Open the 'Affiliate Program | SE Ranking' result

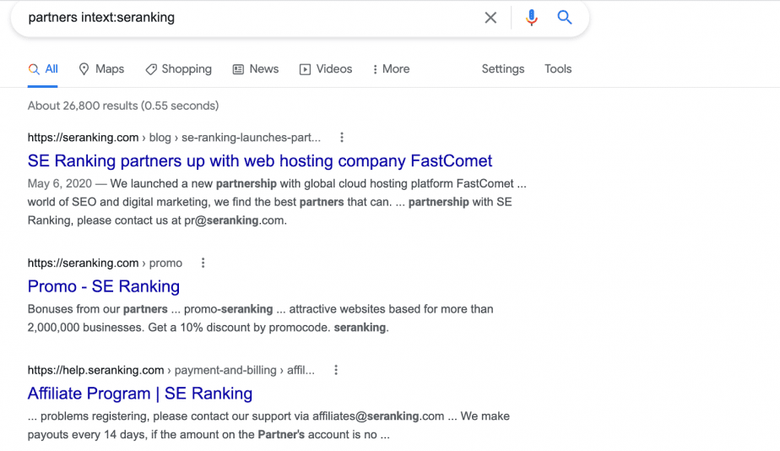[140, 394]
